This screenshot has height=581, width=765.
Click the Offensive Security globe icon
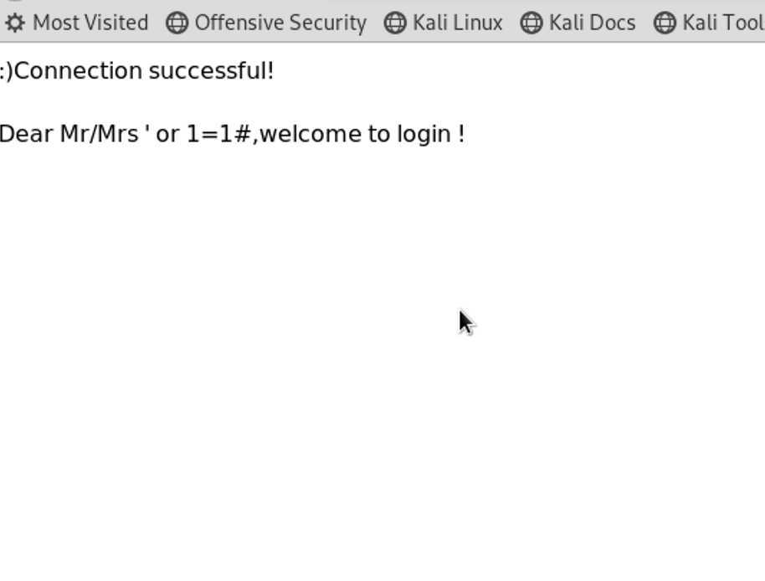[177, 23]
